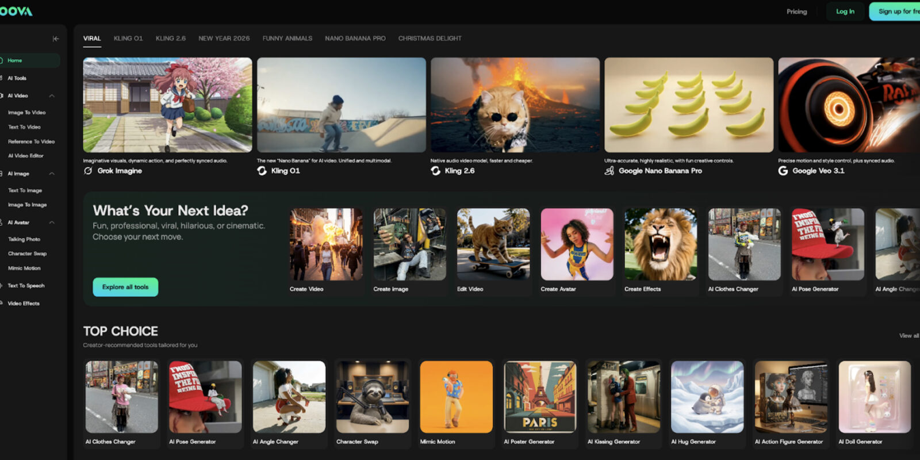This screenshot has width=920, height=460.
Task: Click the Google Veo 3.1 G icon
Action: [783, 171]
